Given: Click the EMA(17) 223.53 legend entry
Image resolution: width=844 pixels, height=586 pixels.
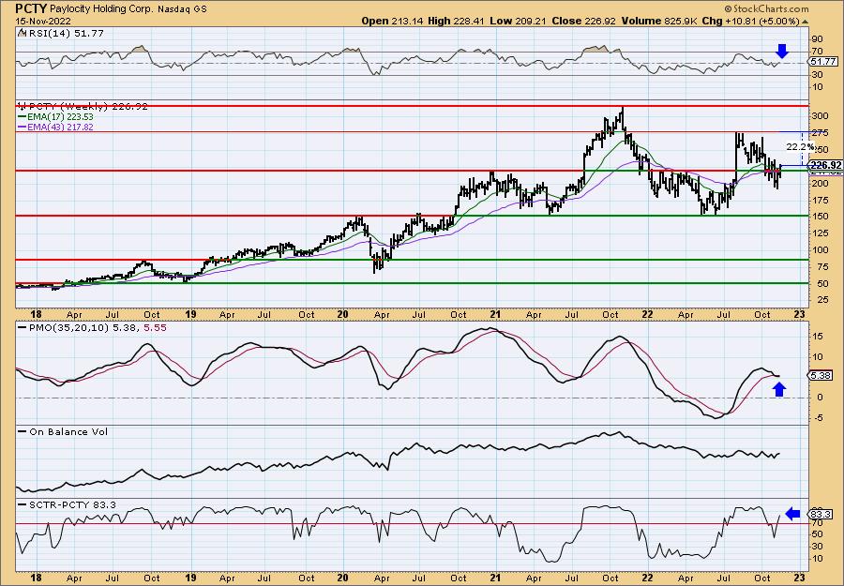Looking at the screenshot, I should [55, 117].
